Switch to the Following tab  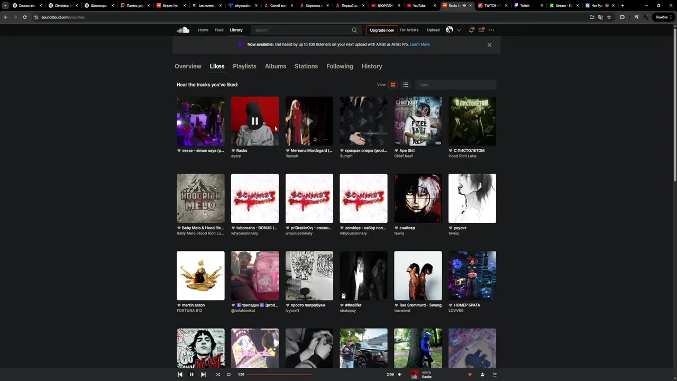pyautogui.click(x=340, y=66)
